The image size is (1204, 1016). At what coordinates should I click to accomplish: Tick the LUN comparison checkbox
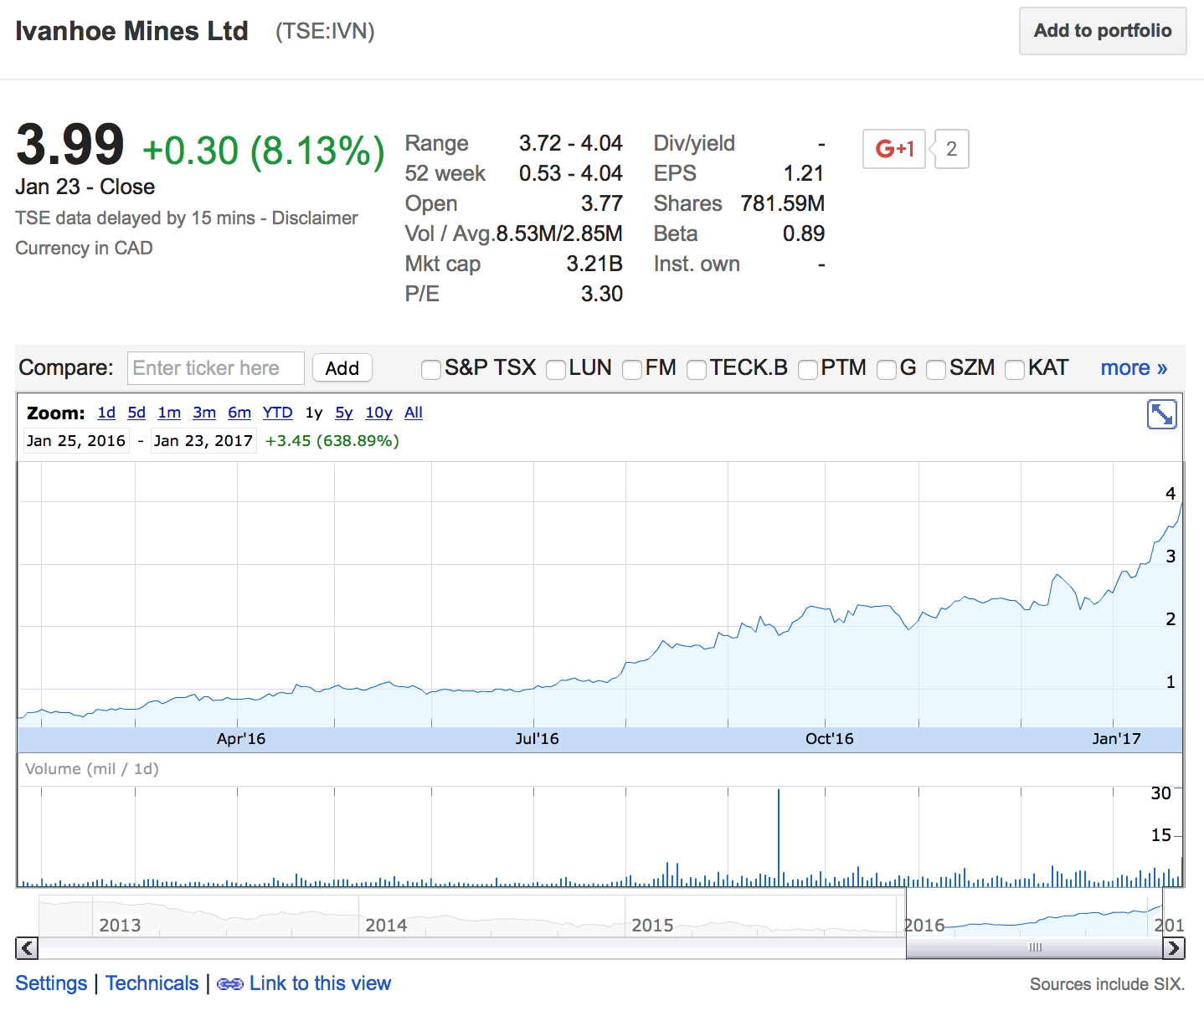[555, 369]
